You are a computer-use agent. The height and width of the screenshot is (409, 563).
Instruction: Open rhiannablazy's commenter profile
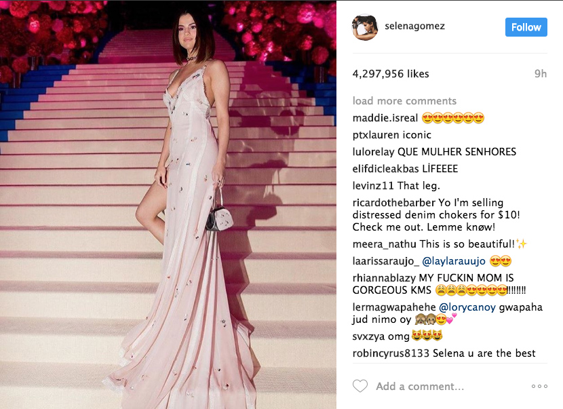(x=384, y=278)
